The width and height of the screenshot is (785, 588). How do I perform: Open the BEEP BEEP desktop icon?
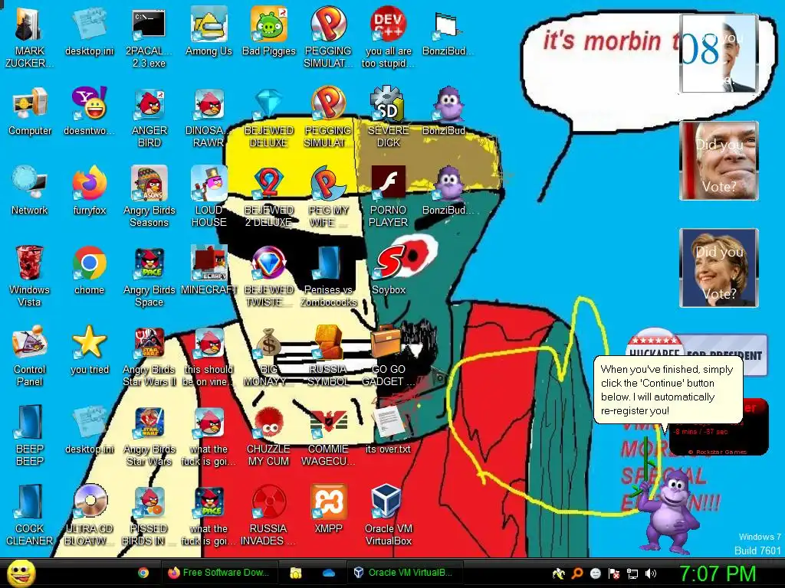pyautogui.click(x=29, y=436)
